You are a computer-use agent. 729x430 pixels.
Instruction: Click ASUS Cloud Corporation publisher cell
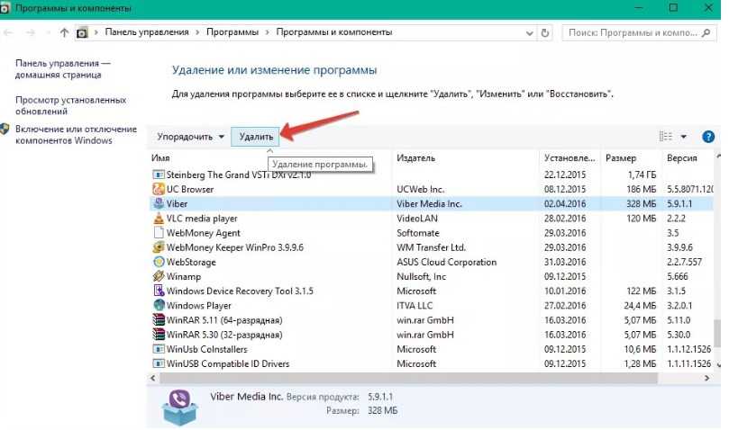coord(446,262)
